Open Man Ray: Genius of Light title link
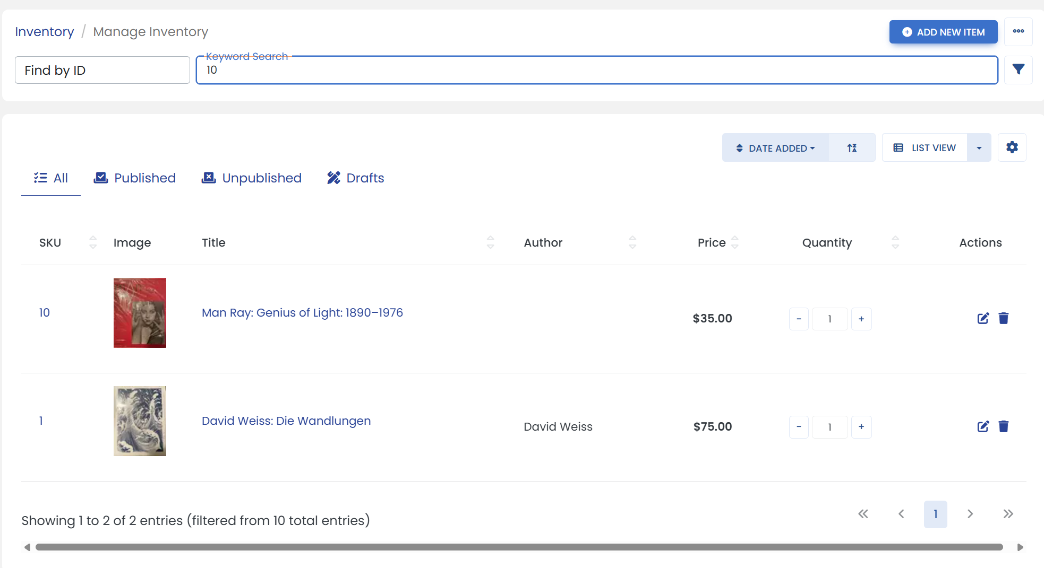This screenshot has height=568, width=1044. point(302,313)
